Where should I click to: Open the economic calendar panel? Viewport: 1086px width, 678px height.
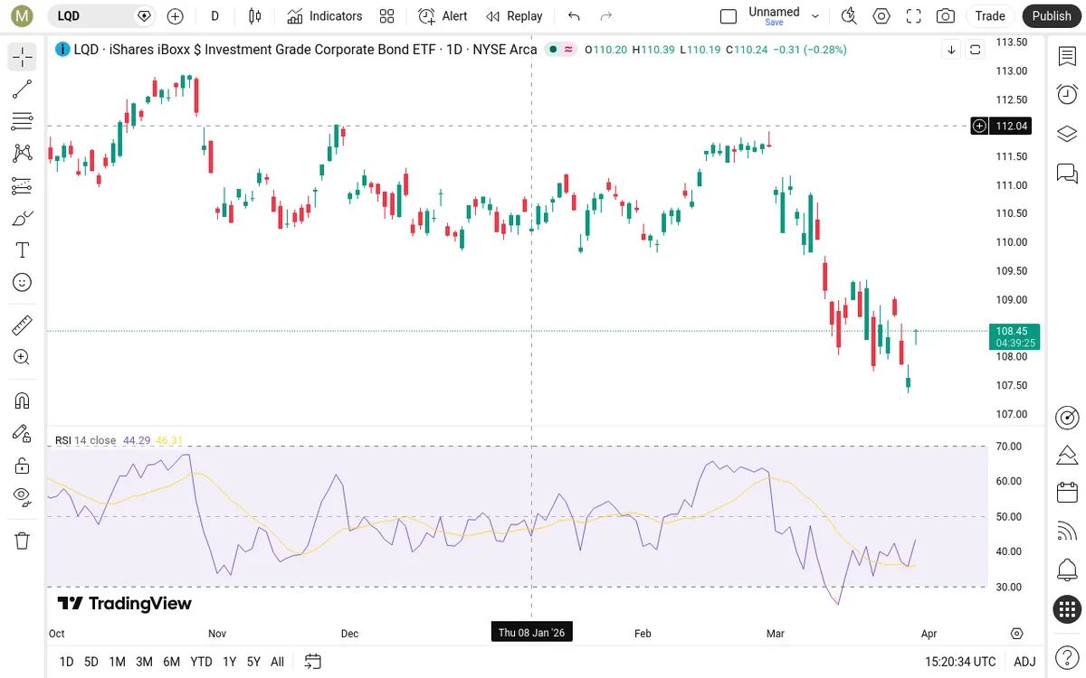(1067, 493)
